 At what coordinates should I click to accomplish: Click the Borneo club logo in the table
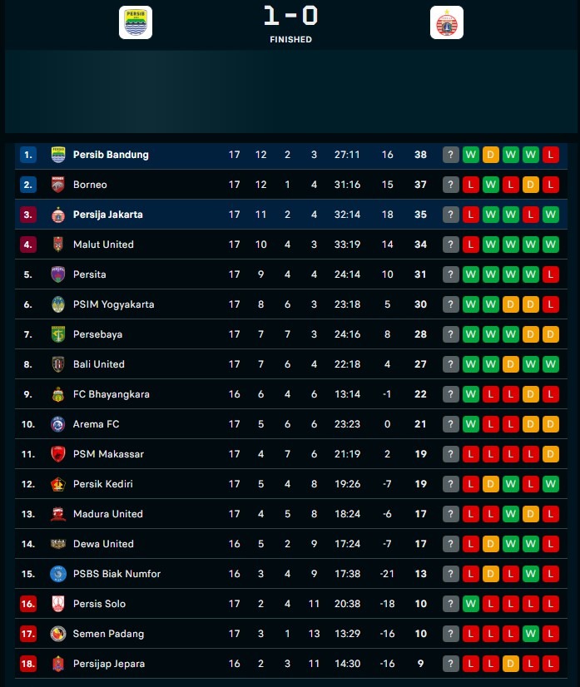click(x=58, y=185)
